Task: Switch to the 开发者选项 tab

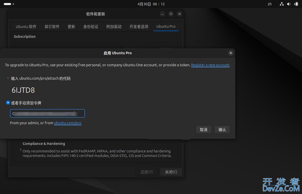Action: (x=139, y=26)
